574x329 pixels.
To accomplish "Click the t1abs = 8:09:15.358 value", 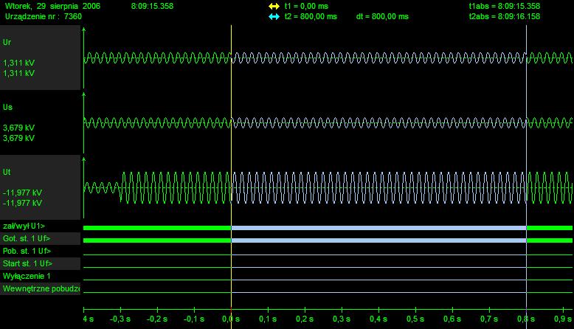I will click(x=505, y=6).
